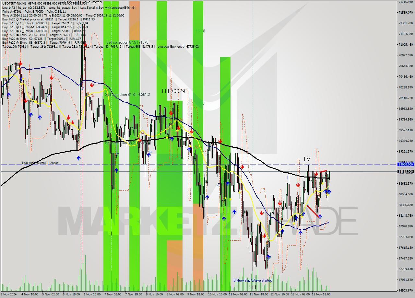415x298 pixels.
Task: Click the 68326.630 price axis label
Action: click(x=406, y=205)
